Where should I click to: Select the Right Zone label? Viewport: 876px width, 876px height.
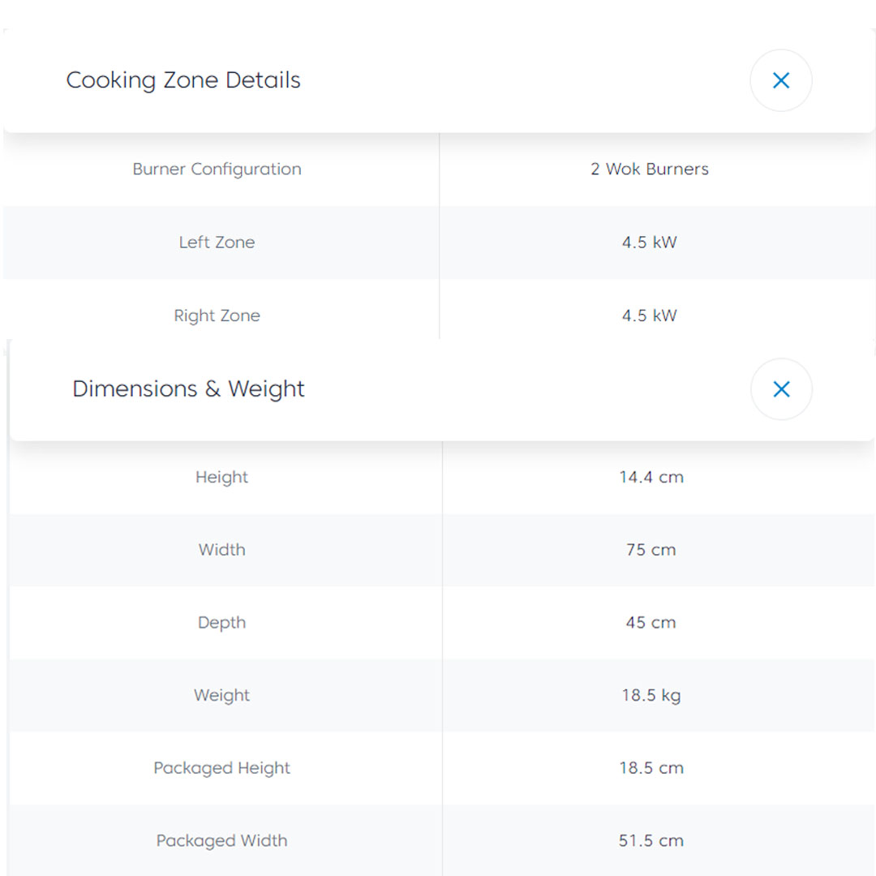(x=217, y=316)
